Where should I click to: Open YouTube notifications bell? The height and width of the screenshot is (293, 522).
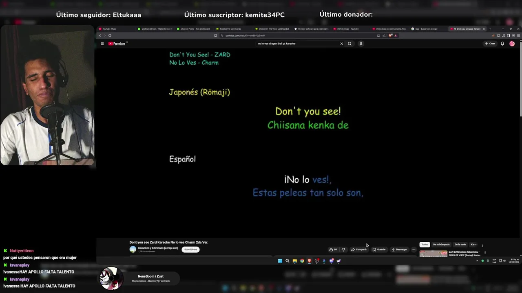pos(502,44)
